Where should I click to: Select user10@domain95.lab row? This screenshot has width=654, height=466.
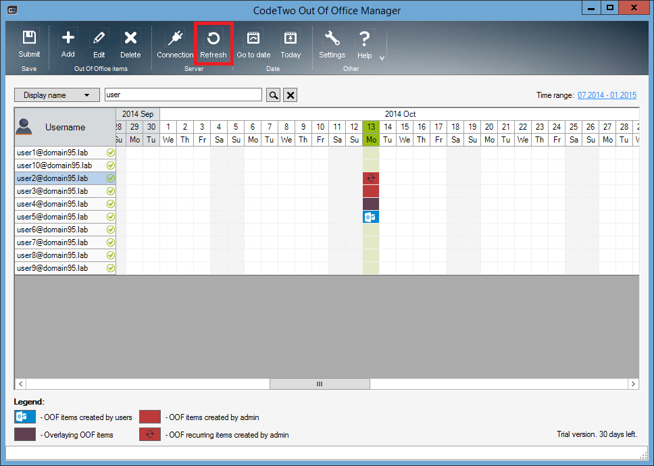pos(65,165)
